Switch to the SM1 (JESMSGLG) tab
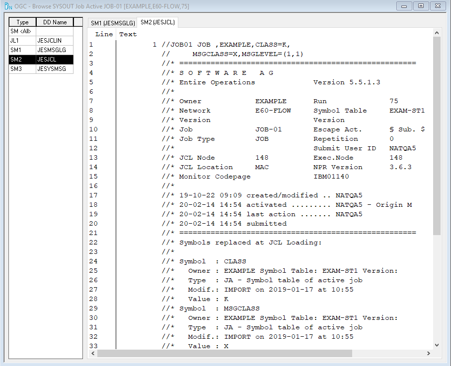This screenshot has height=366, width=451. (x=112, y=23)
